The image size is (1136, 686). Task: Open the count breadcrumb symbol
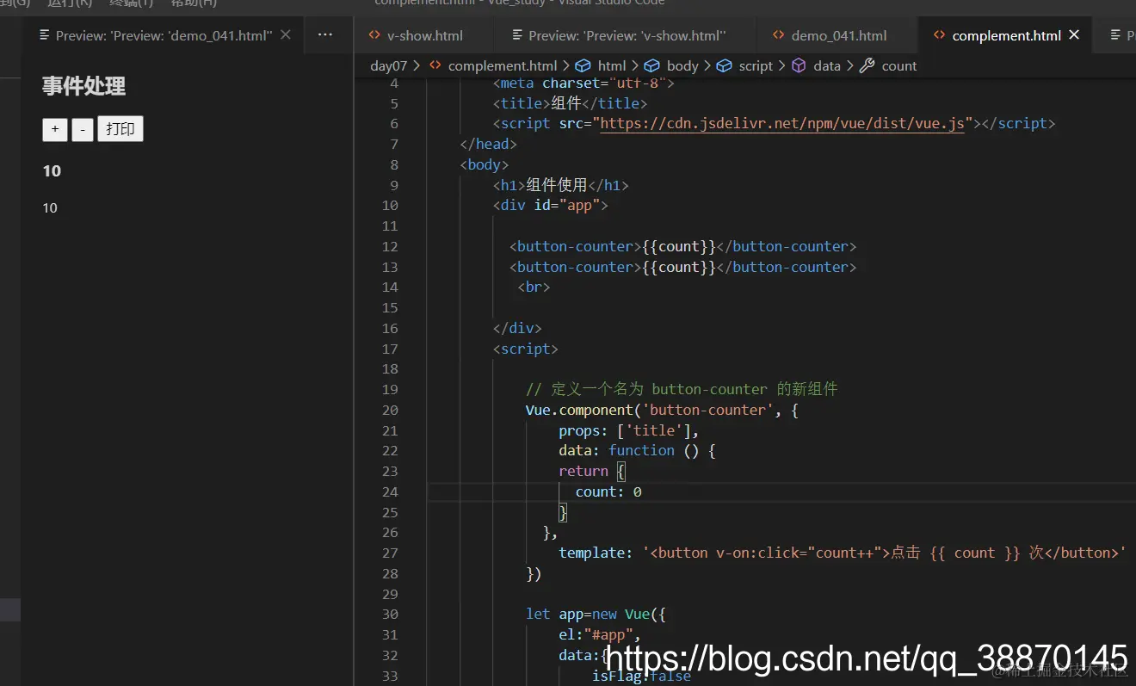[899, 65]
